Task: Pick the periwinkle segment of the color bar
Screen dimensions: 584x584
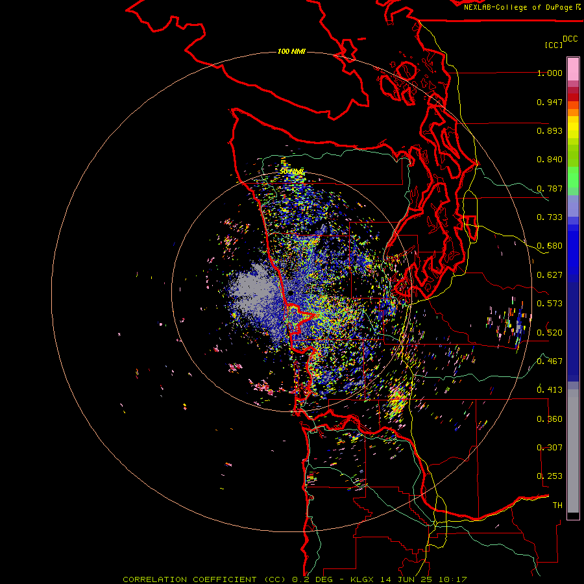Action: coord(573,206)
